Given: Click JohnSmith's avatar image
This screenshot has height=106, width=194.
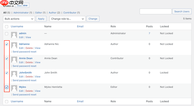Looking at the screenshot, I should click(x=14, y=74).
